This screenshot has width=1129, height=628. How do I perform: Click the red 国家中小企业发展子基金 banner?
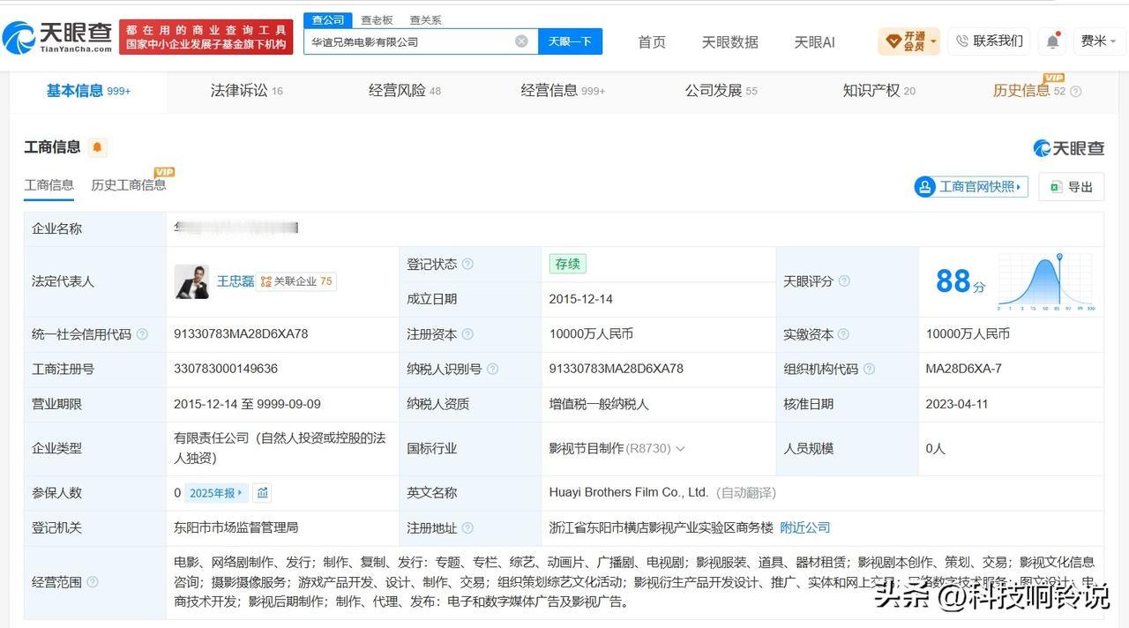[206, 37]
